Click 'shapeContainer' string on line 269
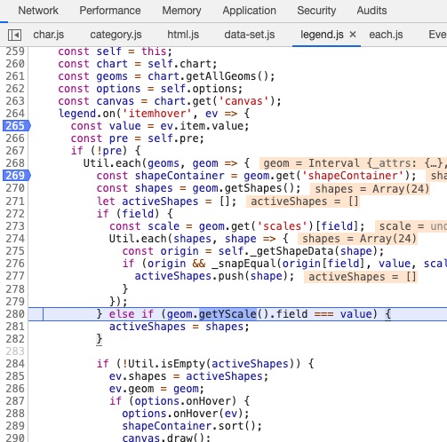 (x=353, y=176)
